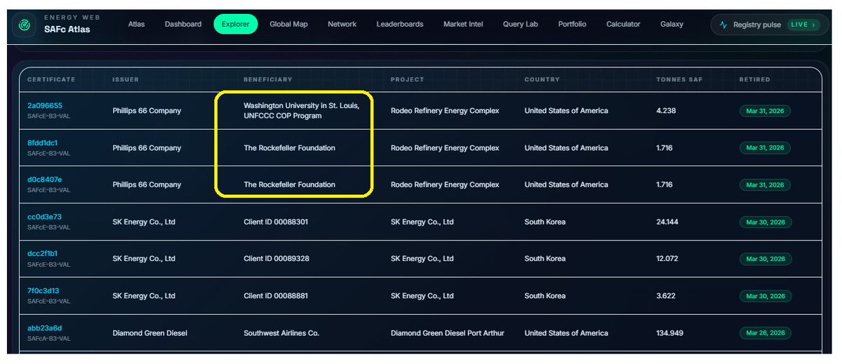The image size is (842, 364).
Task: Open certificate 2a096655
Action: coord(45,105)
